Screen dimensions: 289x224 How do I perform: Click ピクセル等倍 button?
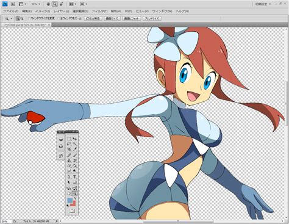pyautogui.click(x=93, y=18)
